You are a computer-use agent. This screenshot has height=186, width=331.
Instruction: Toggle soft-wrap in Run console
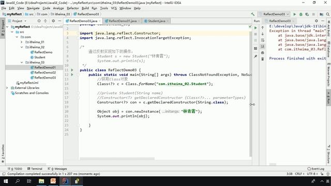(262, 40)
